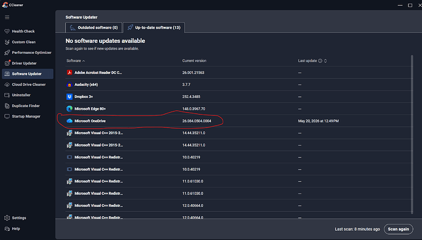Click the Adobe Acrobat Reader icon

coord(70,72)
